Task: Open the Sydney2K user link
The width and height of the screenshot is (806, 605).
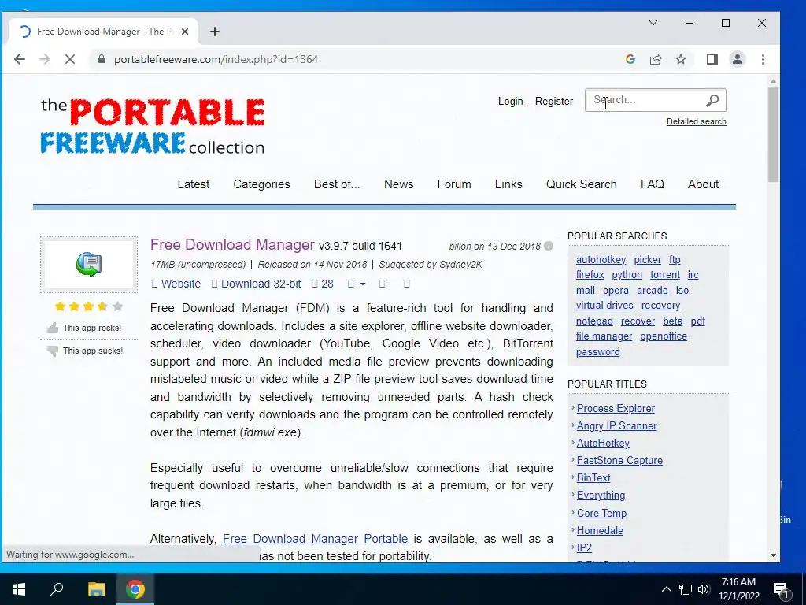Action: coord(460,265)
